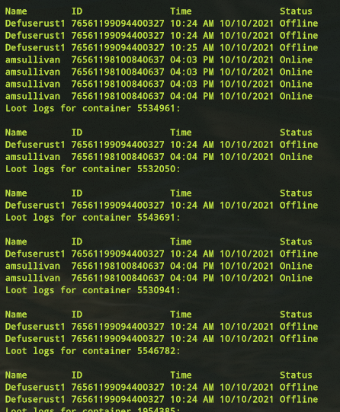Click the container 5543691 loot logs heading
The height and width of the screenshot is (412, 340).
[93, 218]
